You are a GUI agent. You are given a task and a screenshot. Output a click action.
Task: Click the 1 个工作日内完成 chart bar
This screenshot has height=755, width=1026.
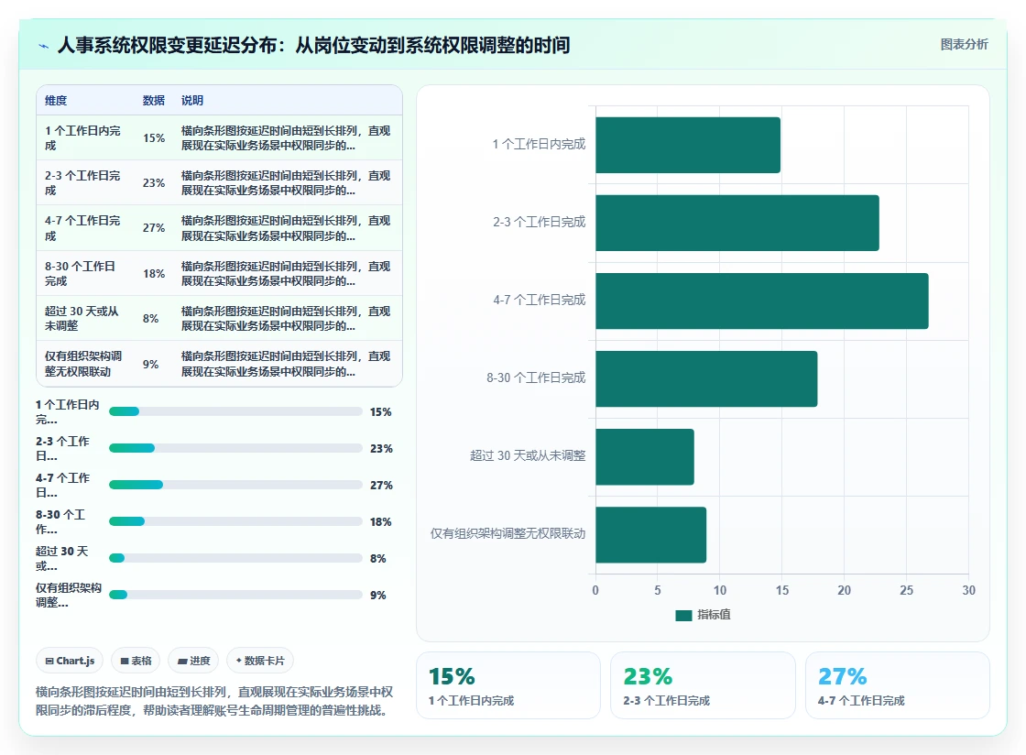[x=688, y=146]
